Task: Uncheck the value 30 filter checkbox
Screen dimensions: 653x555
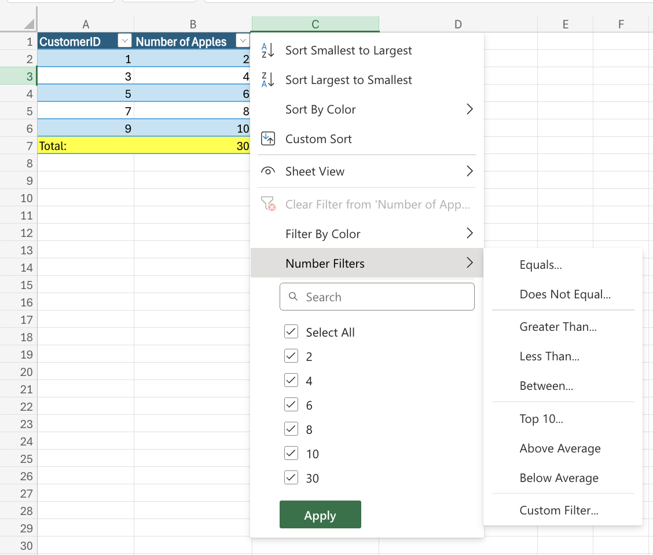Action: click(x=291, y=477)
